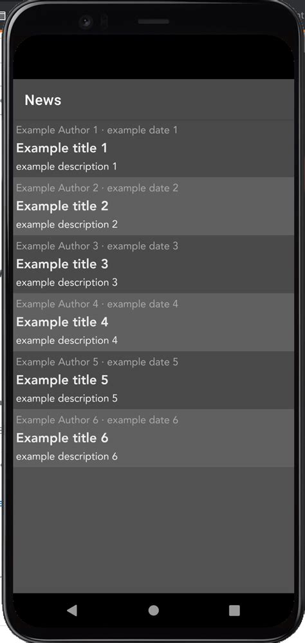This screenshot has height=643, width=305.
Task: Tap the recent apps square icon
Action: 234,611
